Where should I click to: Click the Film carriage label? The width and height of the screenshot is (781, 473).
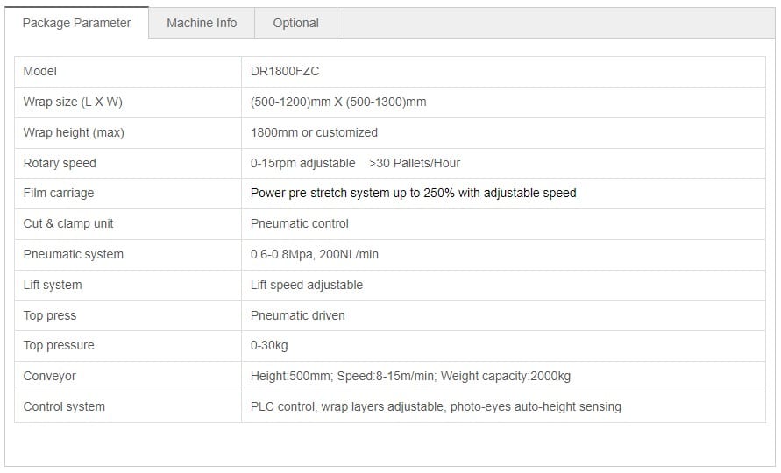coord(58,194)
